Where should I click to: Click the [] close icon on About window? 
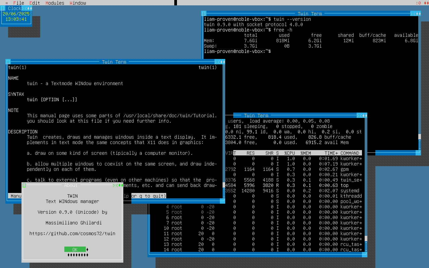24,185
